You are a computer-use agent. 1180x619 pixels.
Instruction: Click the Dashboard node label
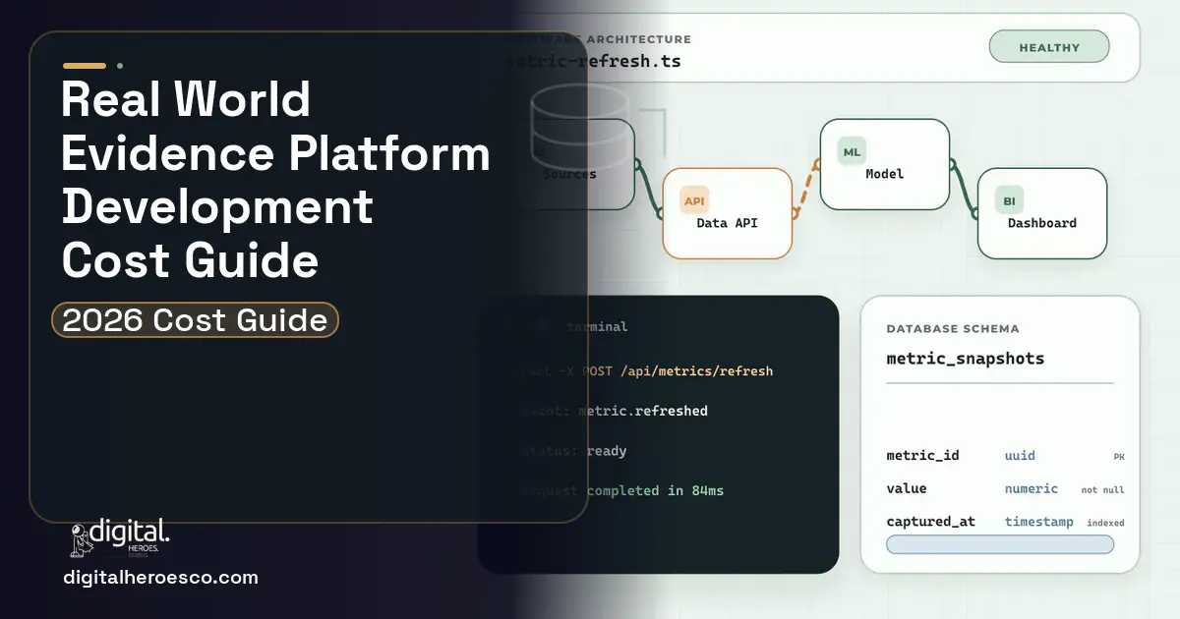click(1041, 223)
